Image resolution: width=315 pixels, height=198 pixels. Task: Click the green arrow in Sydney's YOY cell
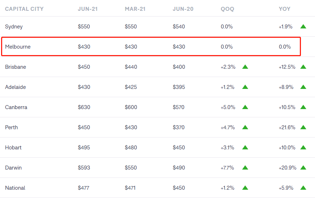[x=303, y=26]
